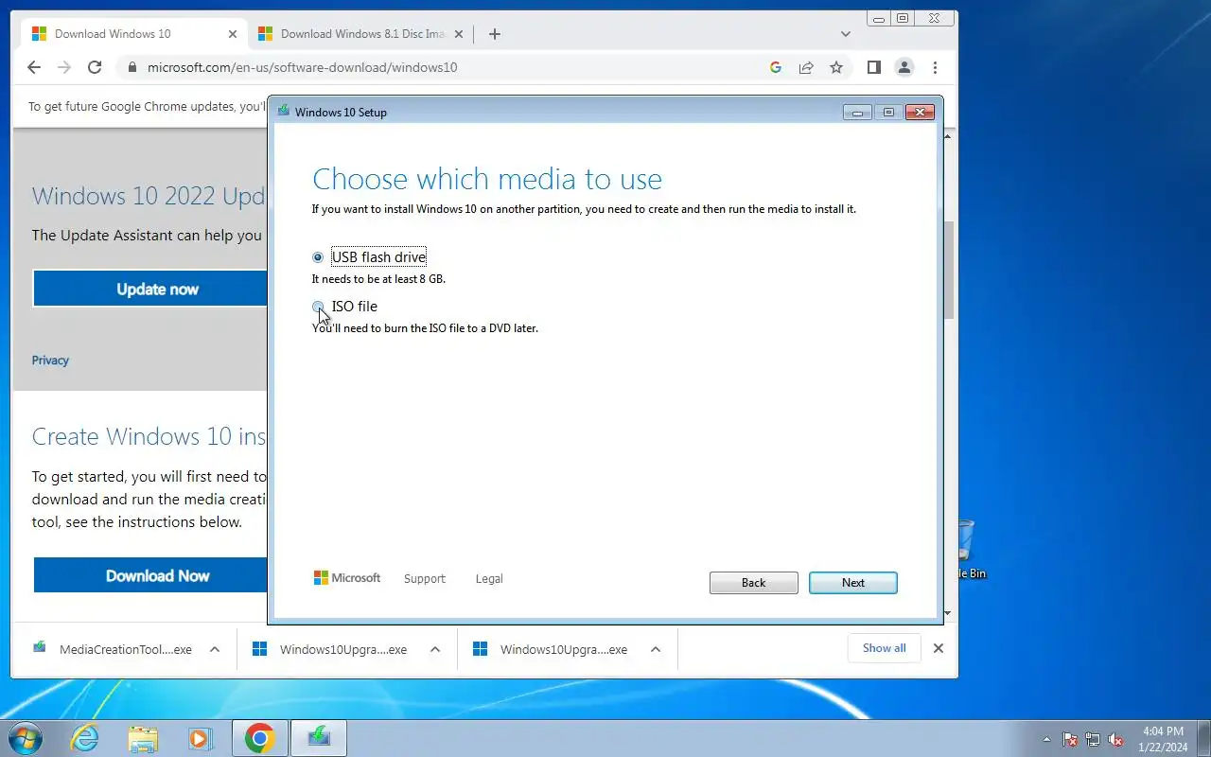1211x757 pixels.
Task: Expand MediaCreationTool download options chevron
Action: coord(215,649)
